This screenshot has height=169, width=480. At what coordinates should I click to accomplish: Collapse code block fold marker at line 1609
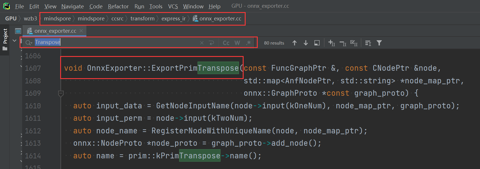(61, 93)
